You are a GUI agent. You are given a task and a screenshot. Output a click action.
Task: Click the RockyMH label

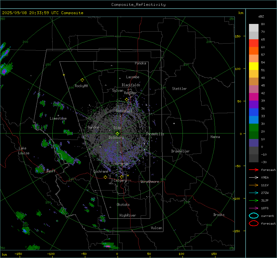pyautogui.click(x=81, y=86)
